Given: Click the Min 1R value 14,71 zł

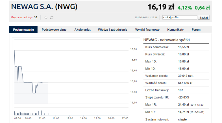Looking at the screenshot, I should tap(184, 112).
